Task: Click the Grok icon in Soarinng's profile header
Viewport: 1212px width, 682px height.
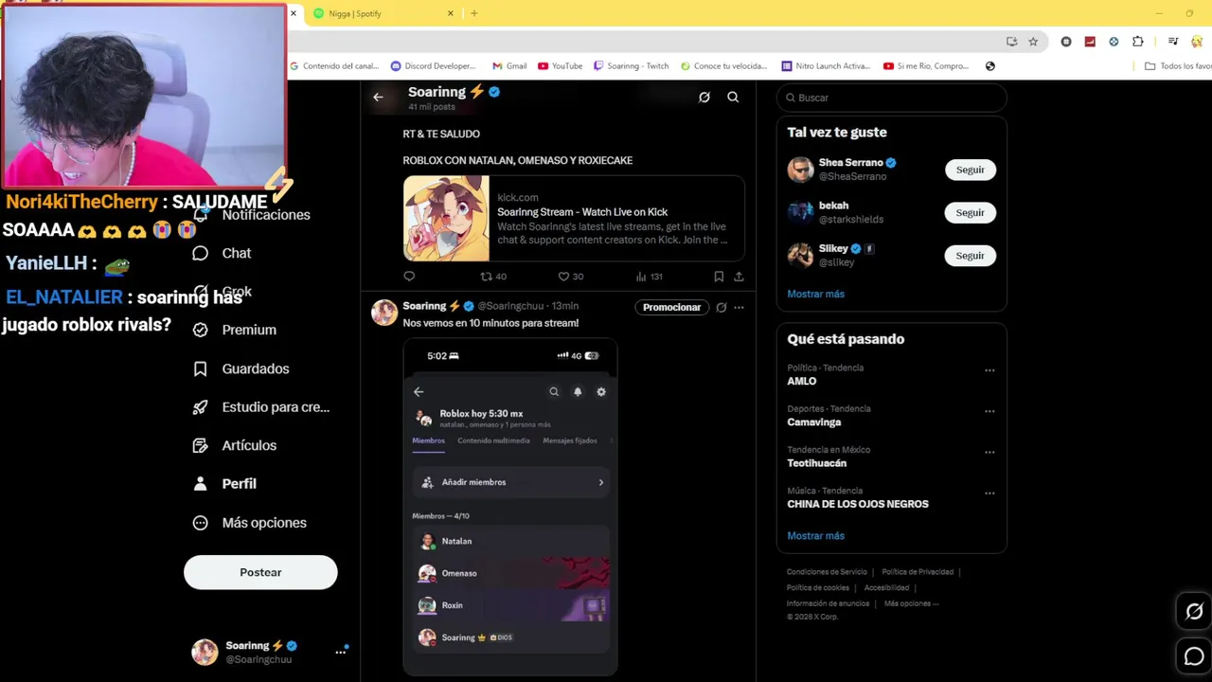Action: point(704,97)
